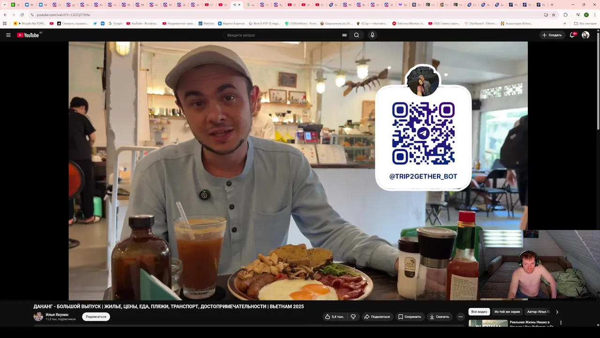
Task: Open the Реальная Жизнь Наших video thumbnail
Action: [488, 323]
